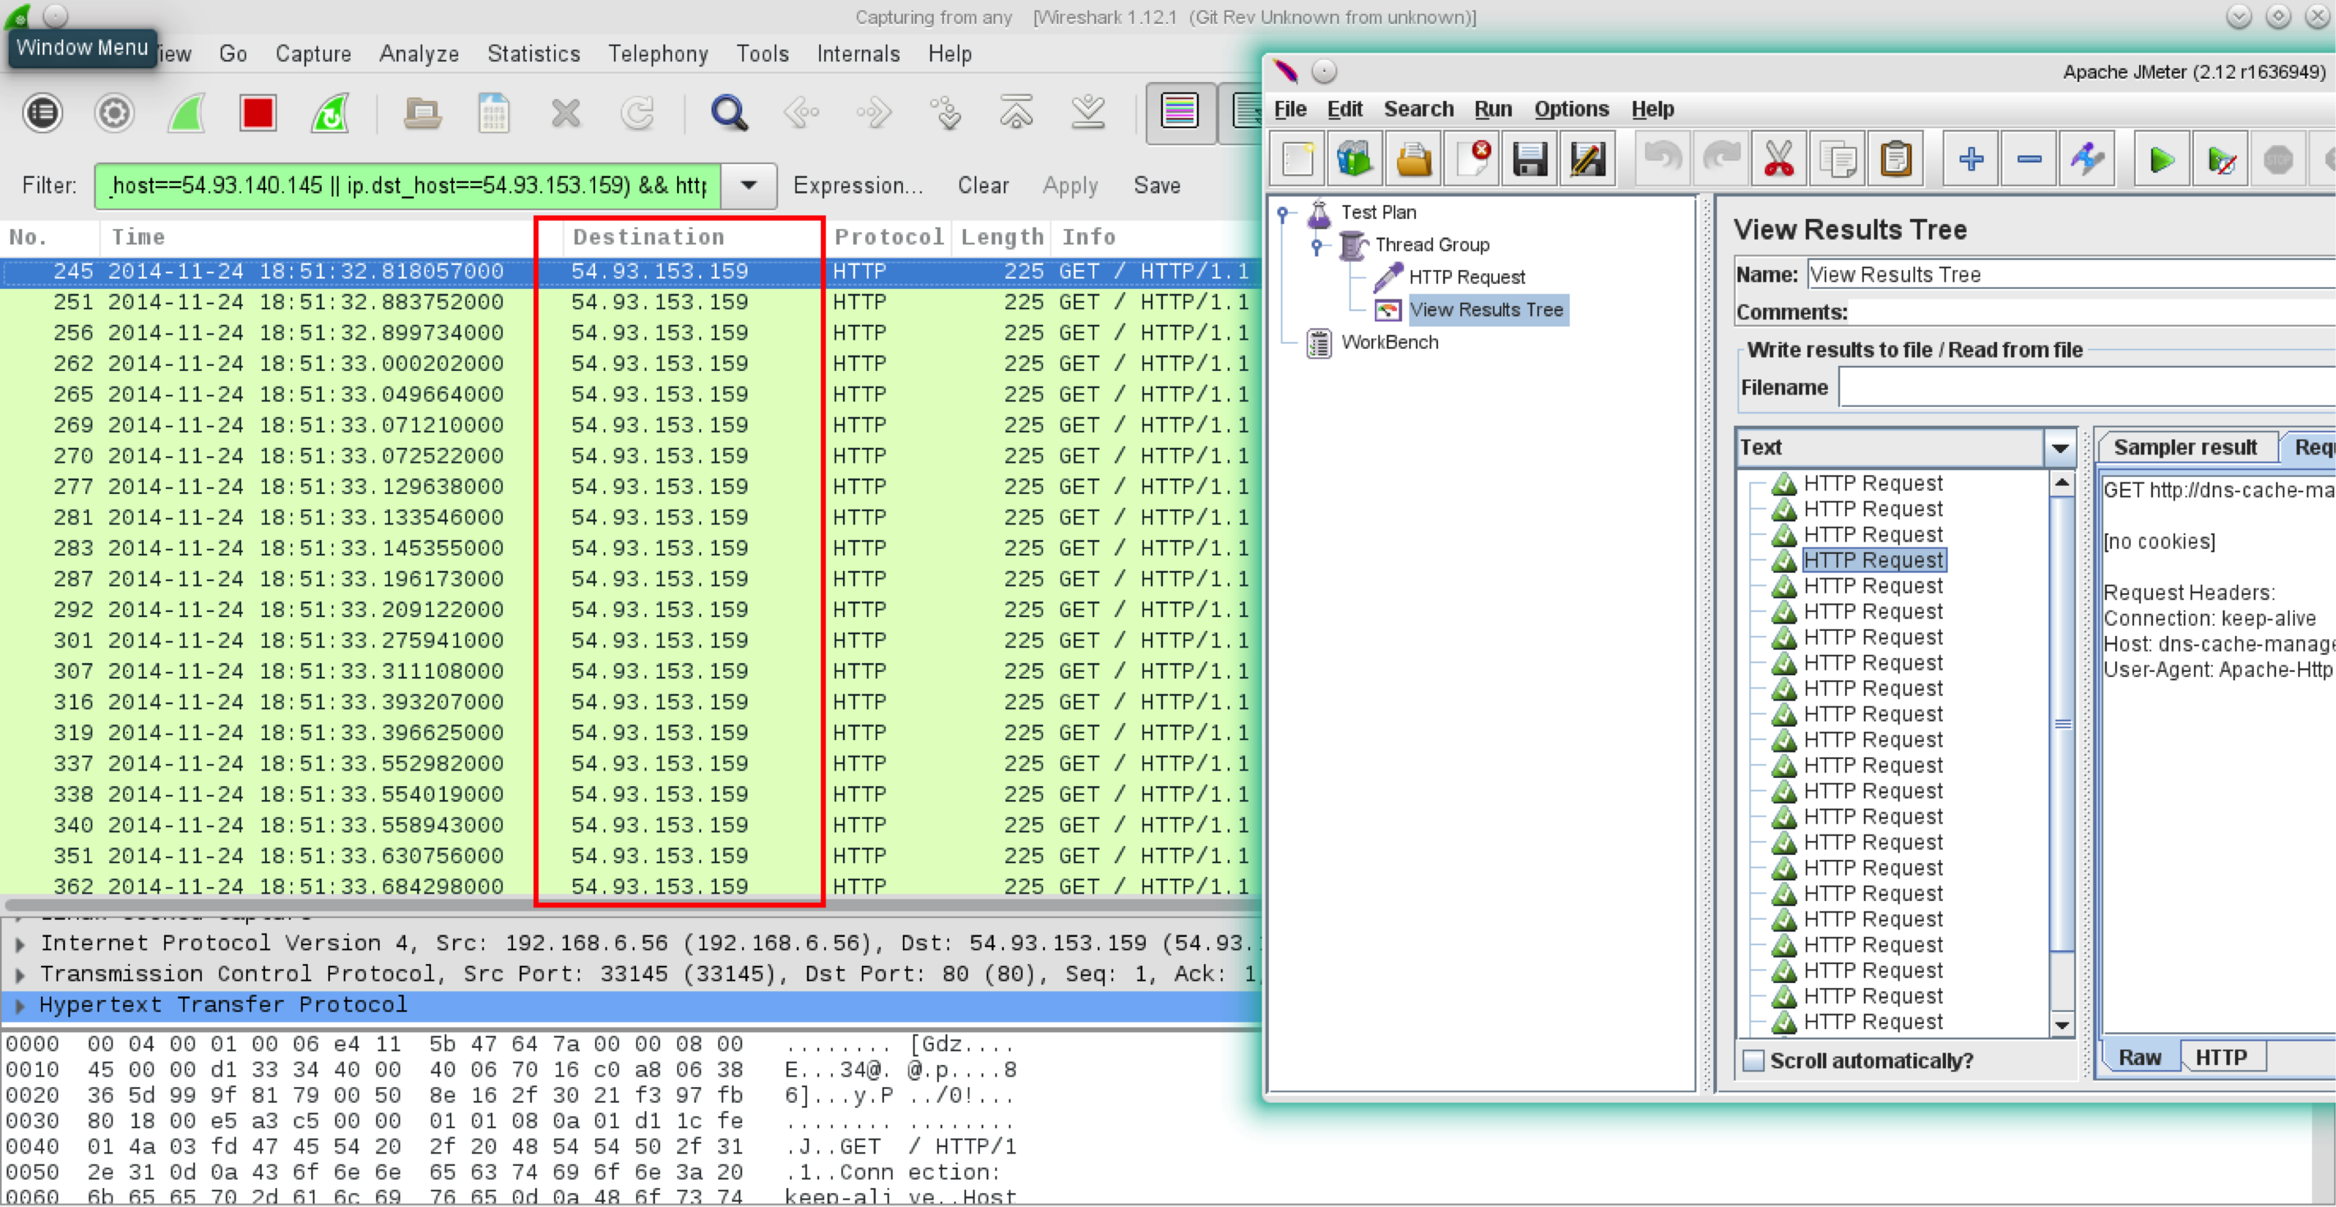2336x1207 pixels.
Task: Close test plan icon in JMeter
Action: [1472, 160]
